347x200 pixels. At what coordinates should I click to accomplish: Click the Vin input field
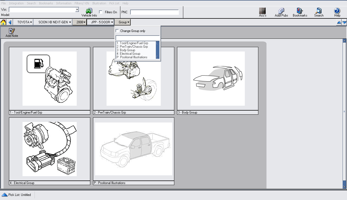42,10
